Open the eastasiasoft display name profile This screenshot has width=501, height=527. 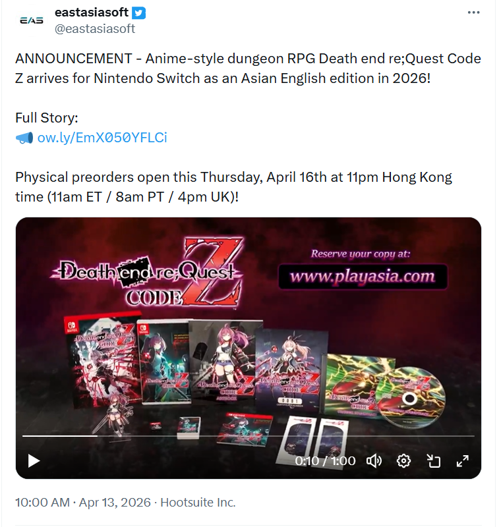coord(92,13)
